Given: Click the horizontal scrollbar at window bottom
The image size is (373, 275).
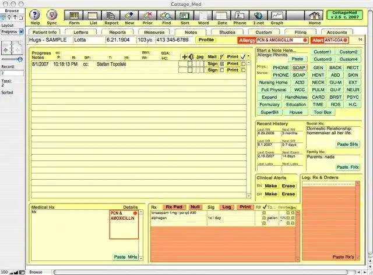Looking at the screenshot, I should (202, 272).
